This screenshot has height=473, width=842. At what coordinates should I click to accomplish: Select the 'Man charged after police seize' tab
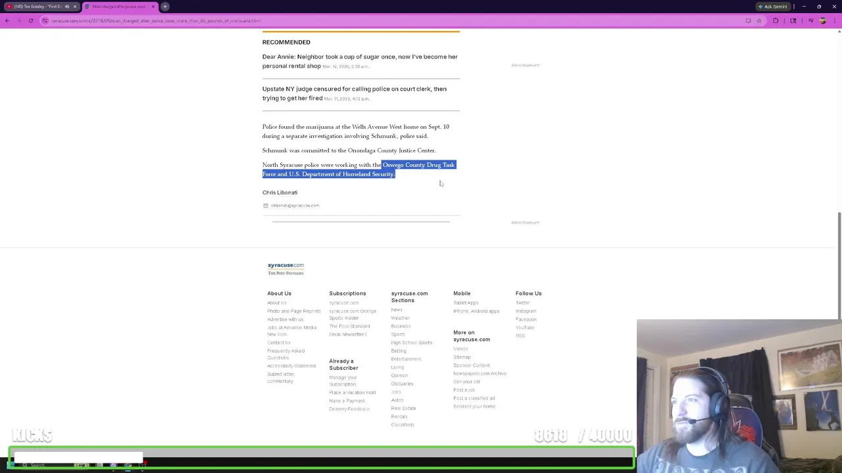tap(120, 7)
